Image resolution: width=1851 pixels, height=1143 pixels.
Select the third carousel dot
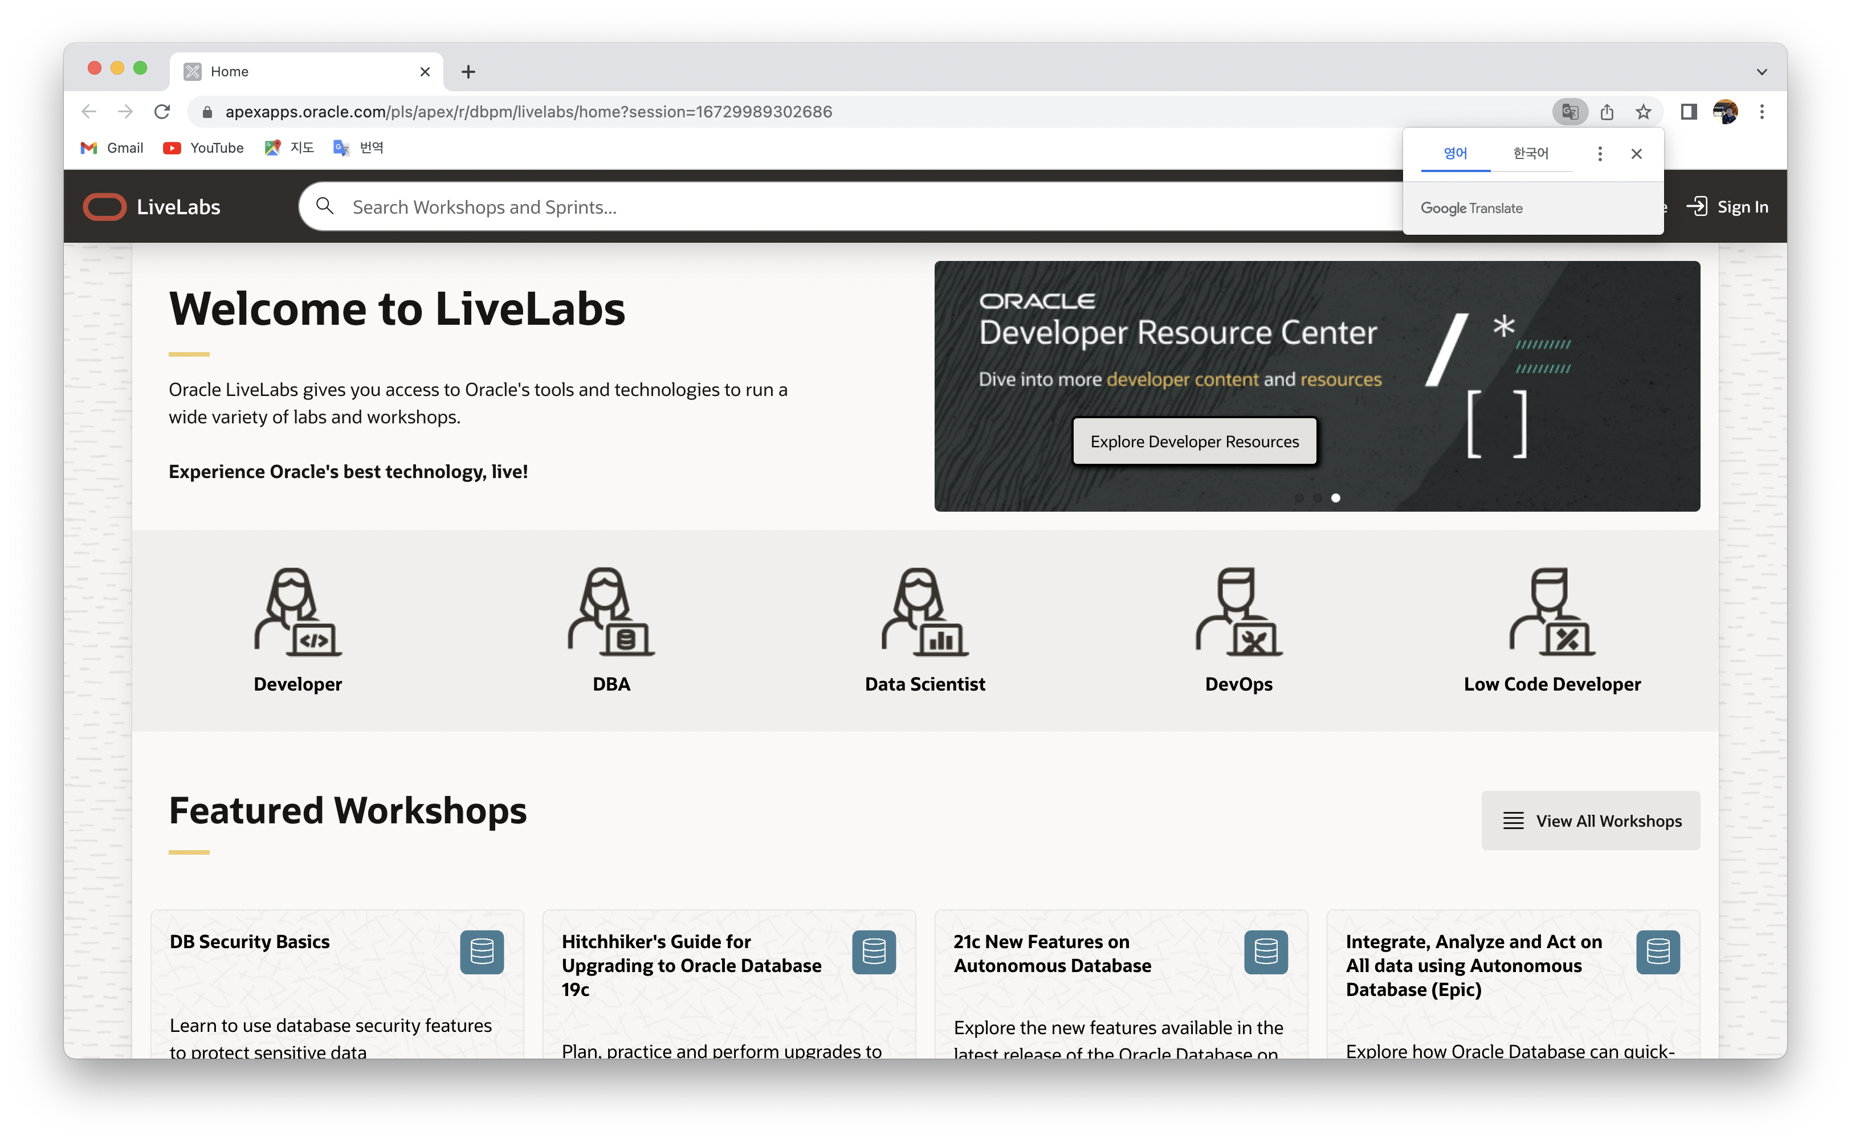(1335, 497)
